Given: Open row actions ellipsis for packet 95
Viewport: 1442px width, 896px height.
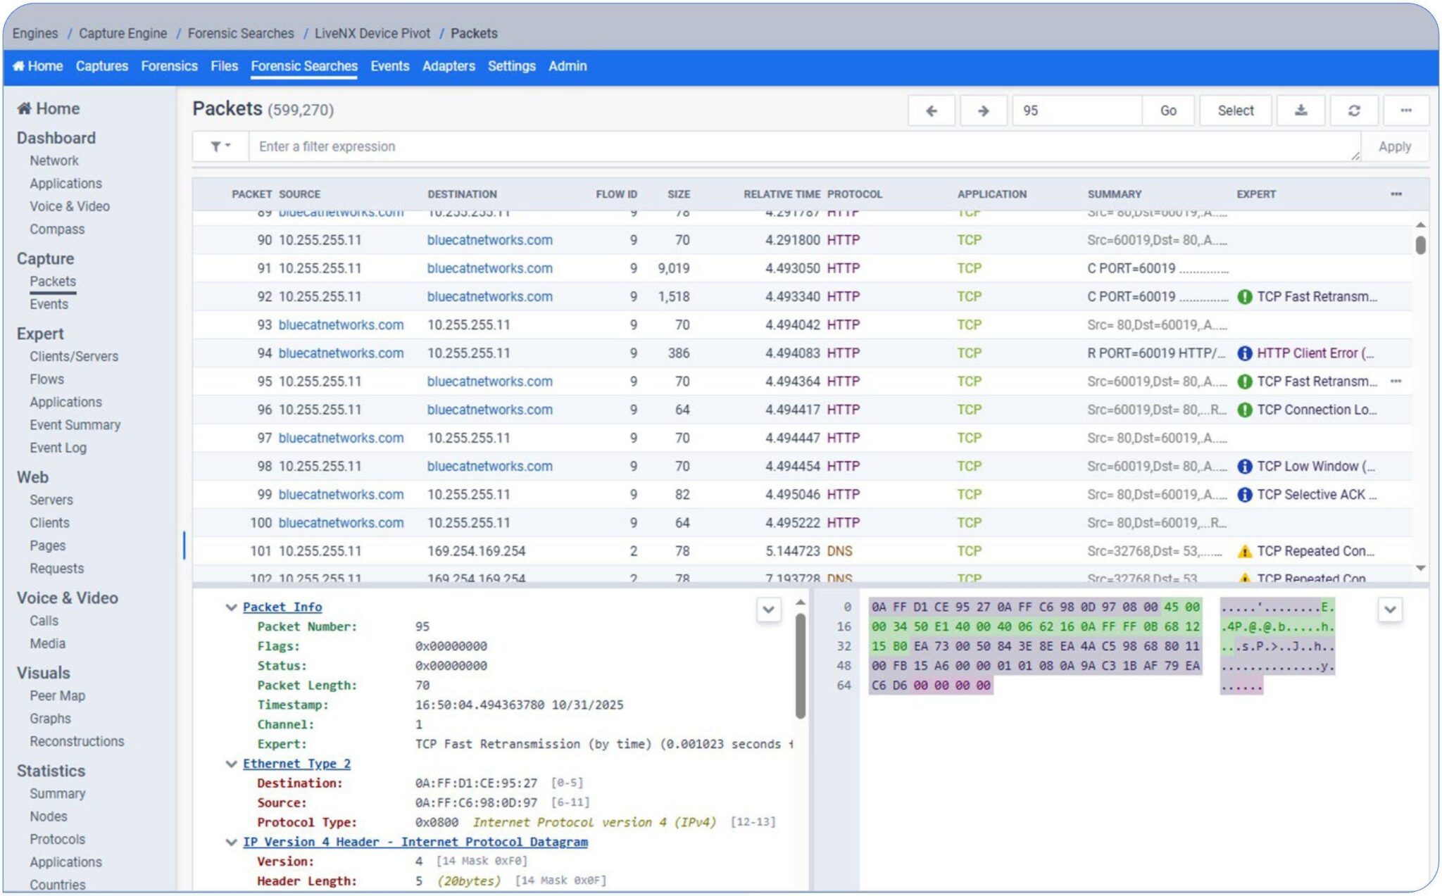Looking at the screenshot, I should 1396,381.
